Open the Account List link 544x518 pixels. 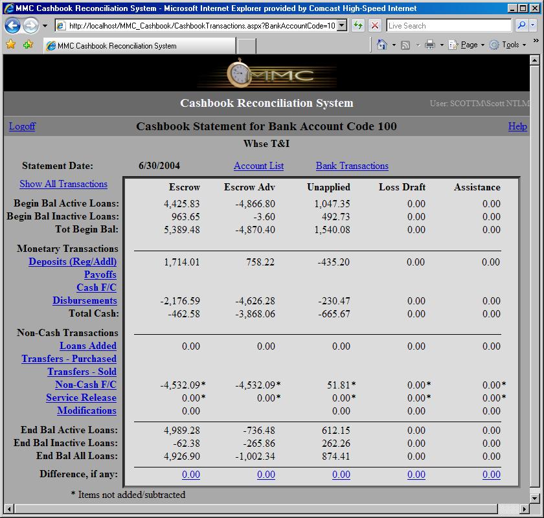tap(258, 166)
